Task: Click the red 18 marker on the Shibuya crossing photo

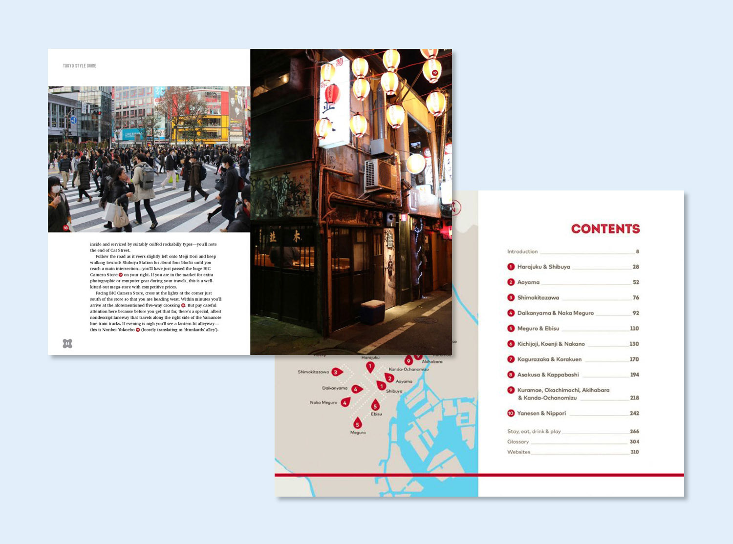Action: click(65, 228)
